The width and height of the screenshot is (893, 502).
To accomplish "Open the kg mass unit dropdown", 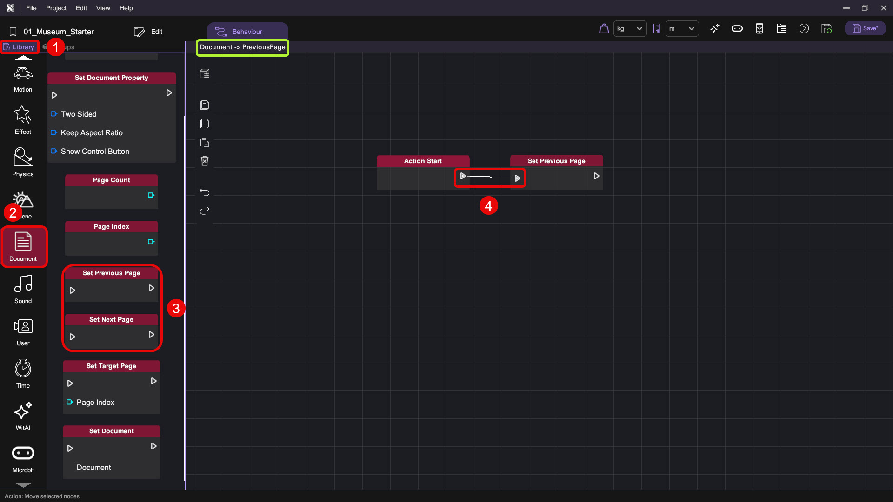I will tap(630, 29).
